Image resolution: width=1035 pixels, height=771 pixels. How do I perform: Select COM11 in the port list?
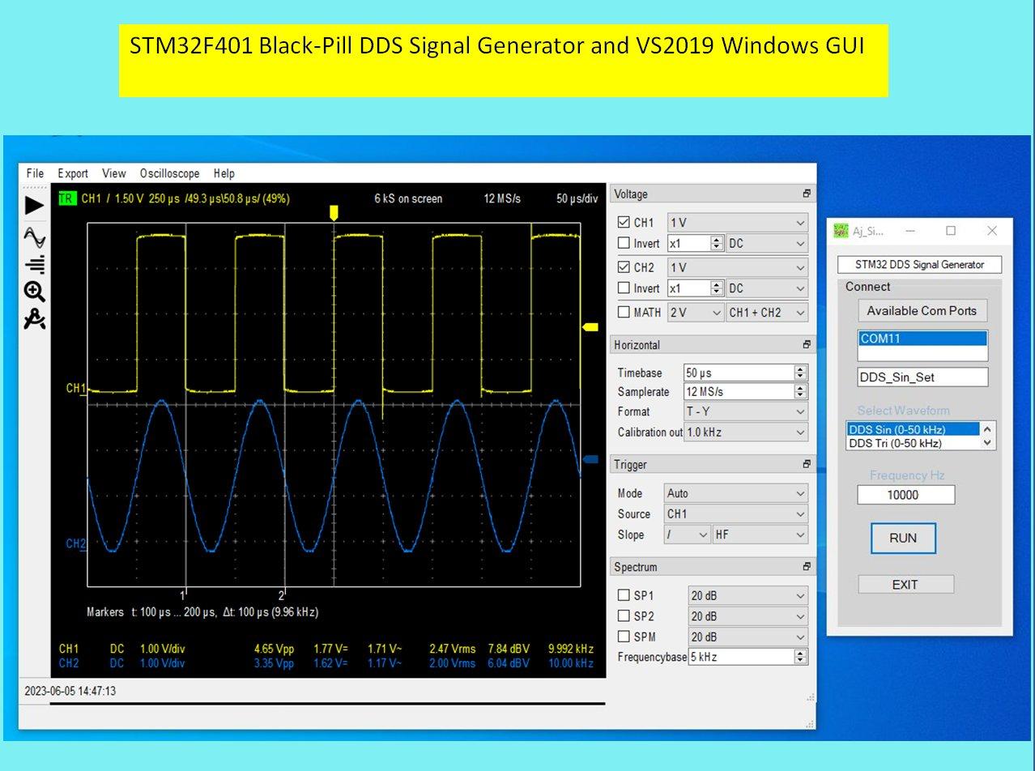pos(922,339)
